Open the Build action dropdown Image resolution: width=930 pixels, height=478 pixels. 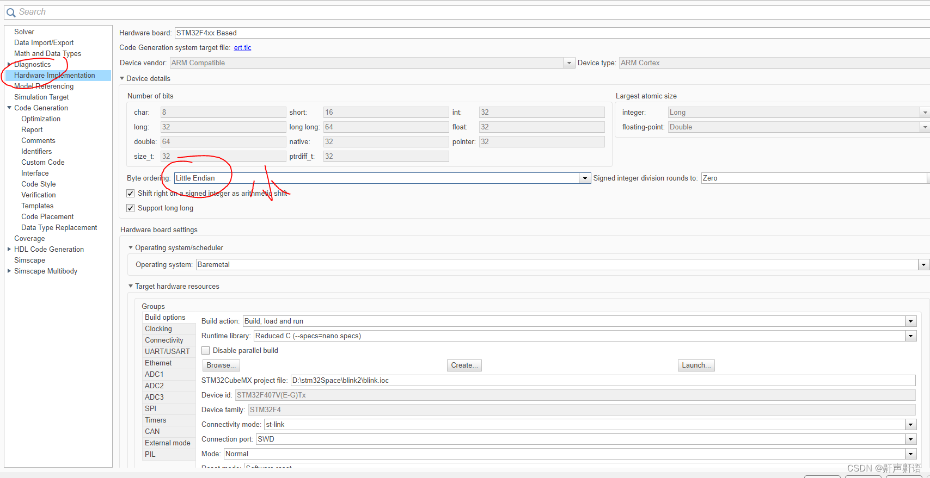click(x=910, y=321)
